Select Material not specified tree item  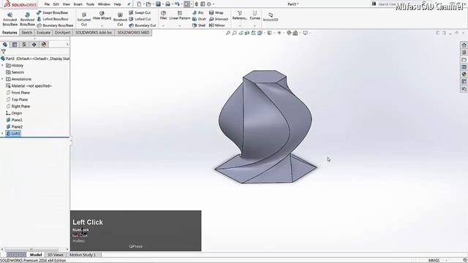point(29,86)
